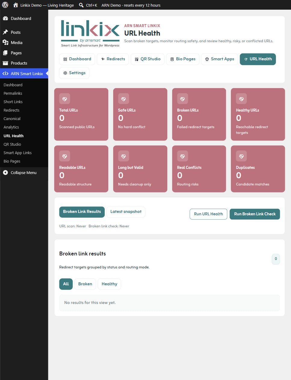The height and width of the screenshot is (380, 291).
Task: Open Media in the sidebar
Action: click(24, 43)
